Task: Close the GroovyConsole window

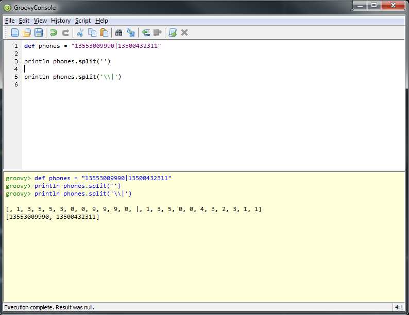Action: click(x=393, y=6)
